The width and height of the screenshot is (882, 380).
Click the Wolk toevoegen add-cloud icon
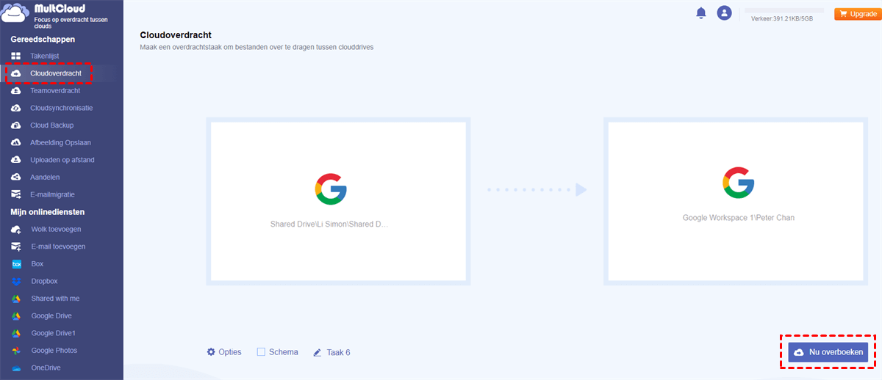coord(16,230)
